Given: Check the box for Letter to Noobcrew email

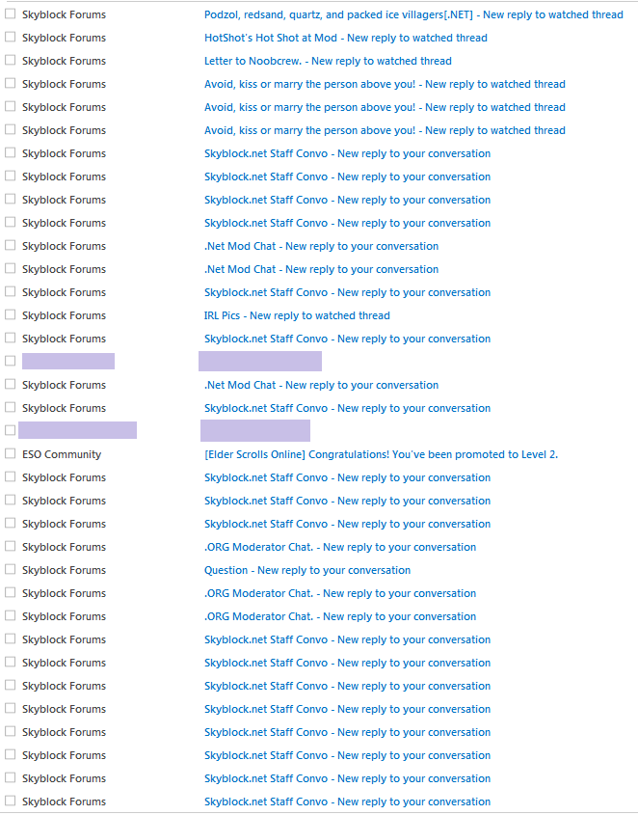Looking at the screenshot, I should coord(10,61).
